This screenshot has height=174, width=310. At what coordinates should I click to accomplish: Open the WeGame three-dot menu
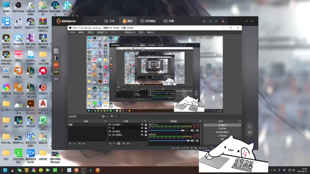point(236,21)
